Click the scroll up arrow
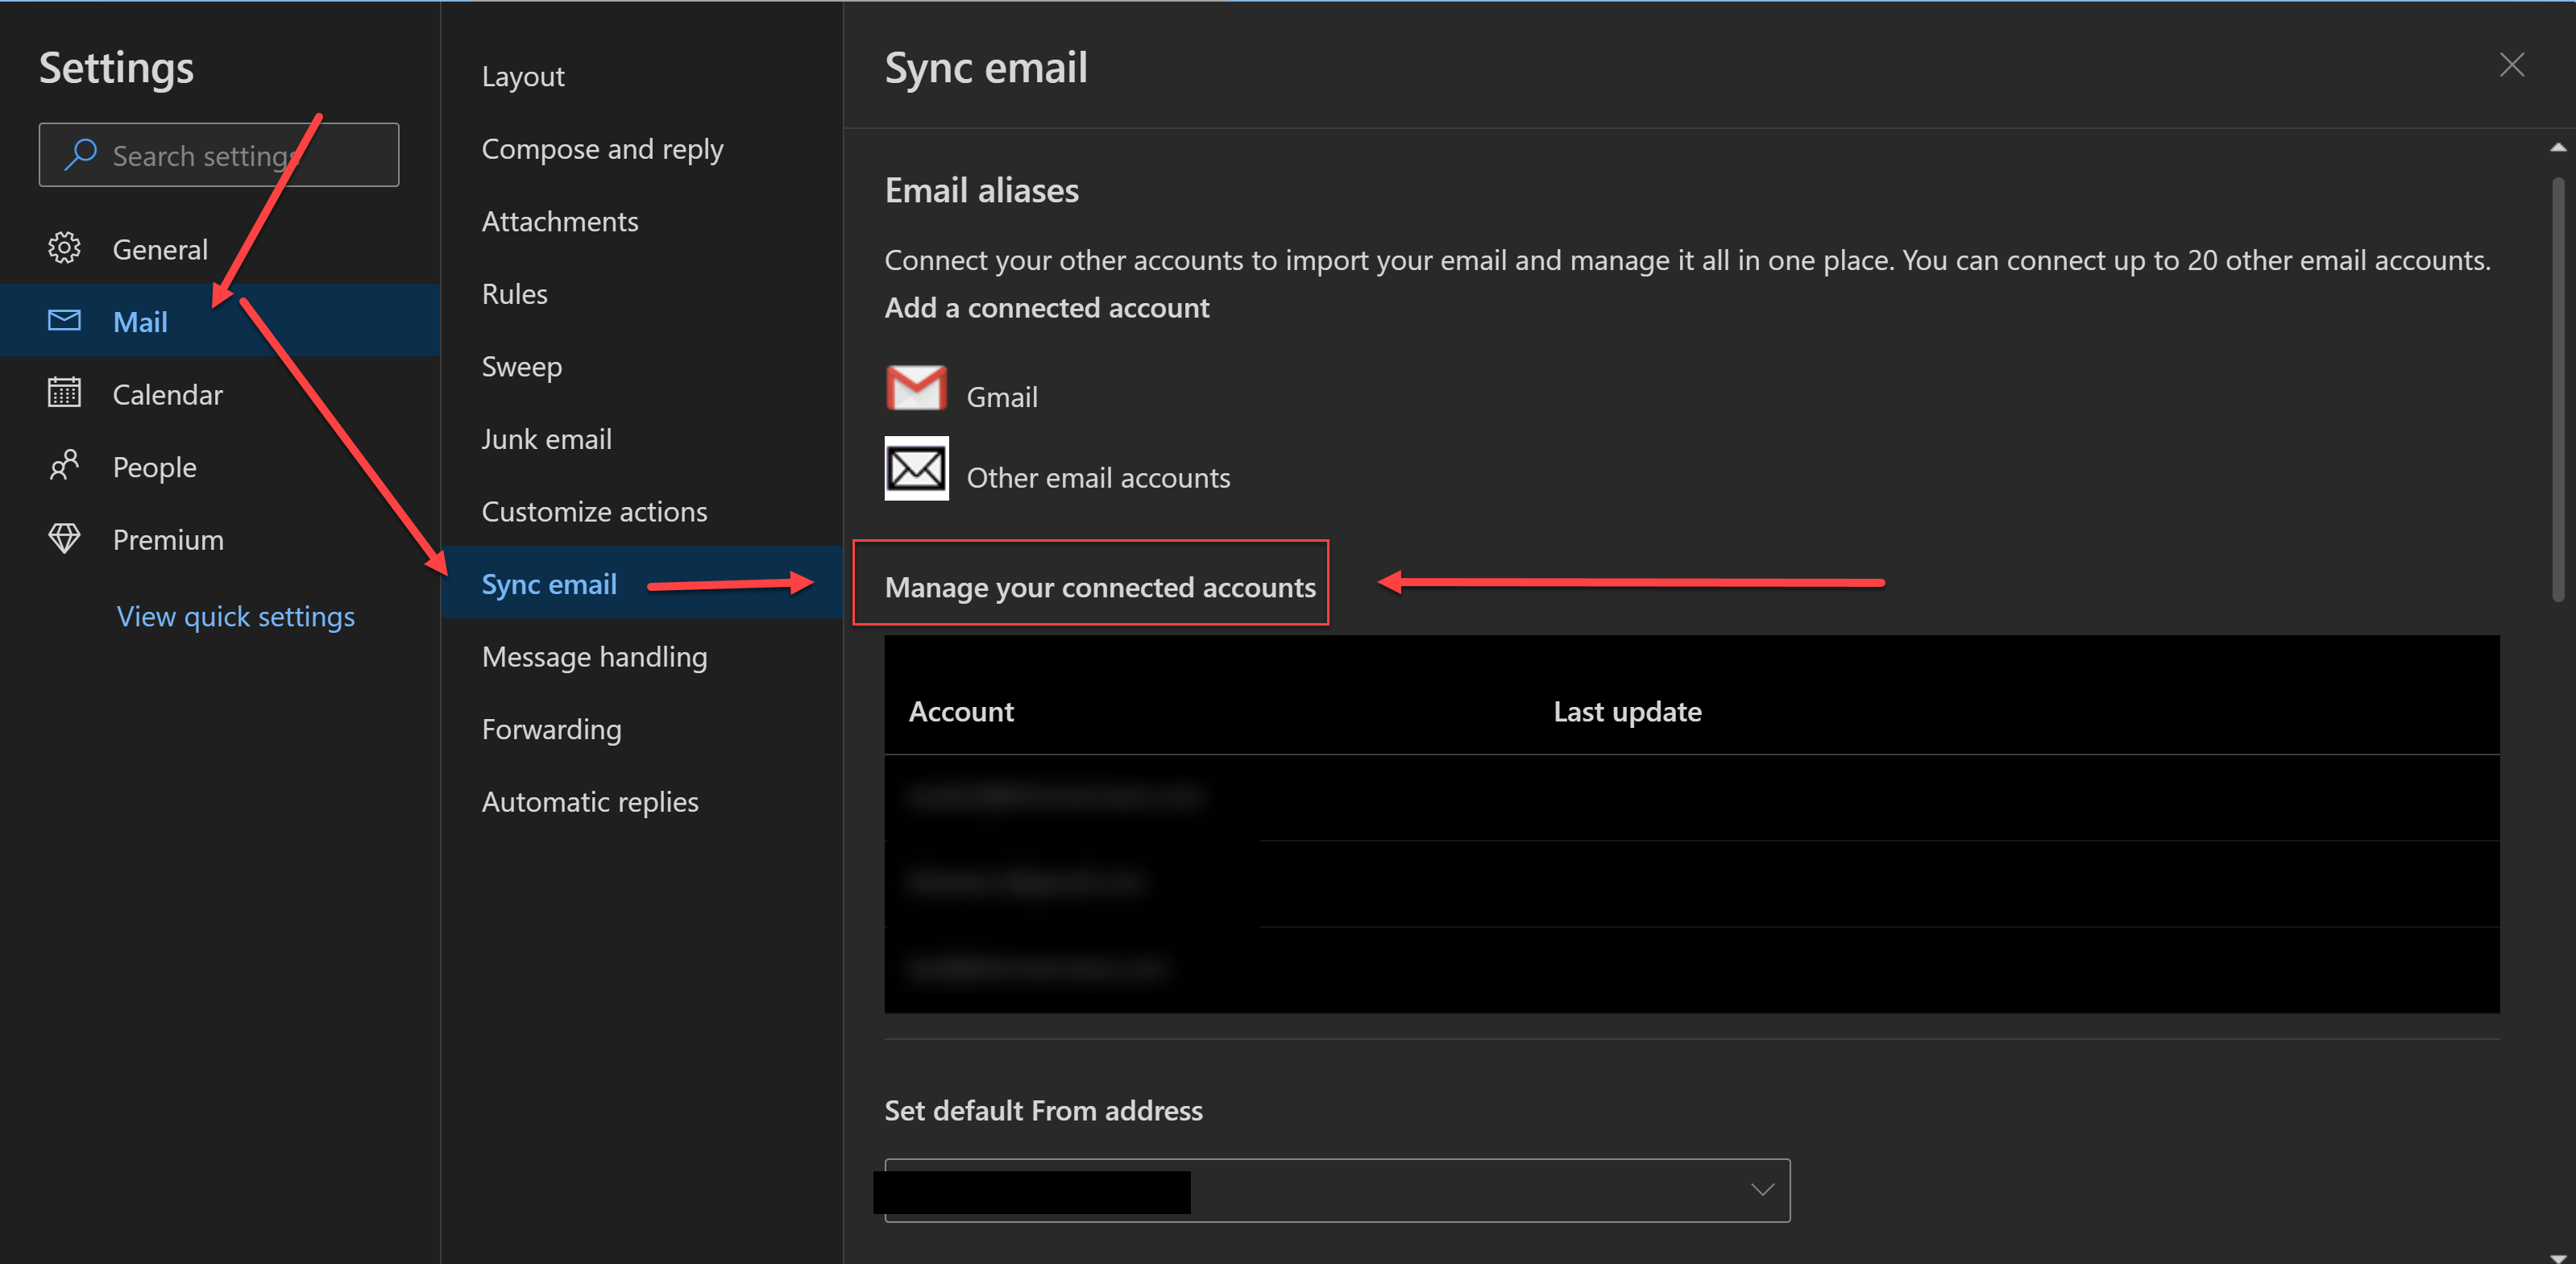Viewport: 2576px width, 1264px height. click(x=2558, y=147)
